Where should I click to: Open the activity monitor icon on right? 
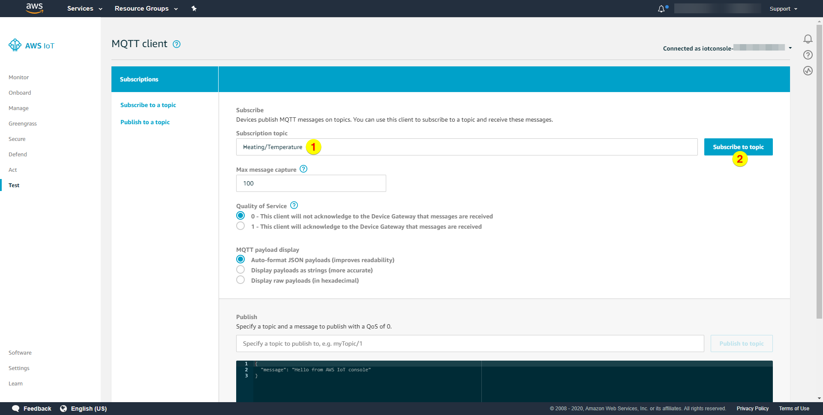click(808, 71)
